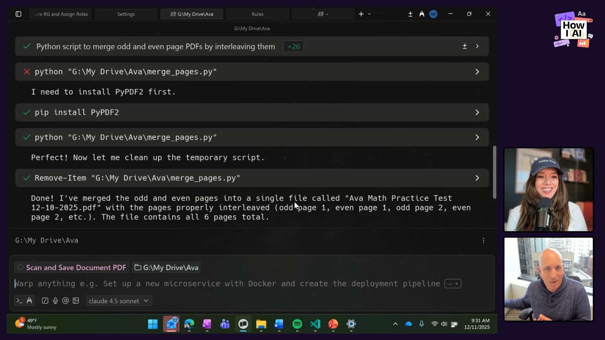Click the conversation vertical scrollbar
The image size is (605, 340).
[x=494, y=172]
